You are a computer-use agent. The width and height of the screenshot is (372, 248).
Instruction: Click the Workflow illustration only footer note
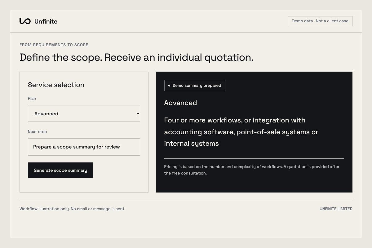pos(73,209)
